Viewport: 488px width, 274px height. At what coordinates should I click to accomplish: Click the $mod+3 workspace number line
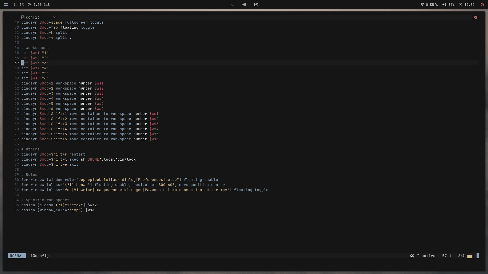[62, 93]
